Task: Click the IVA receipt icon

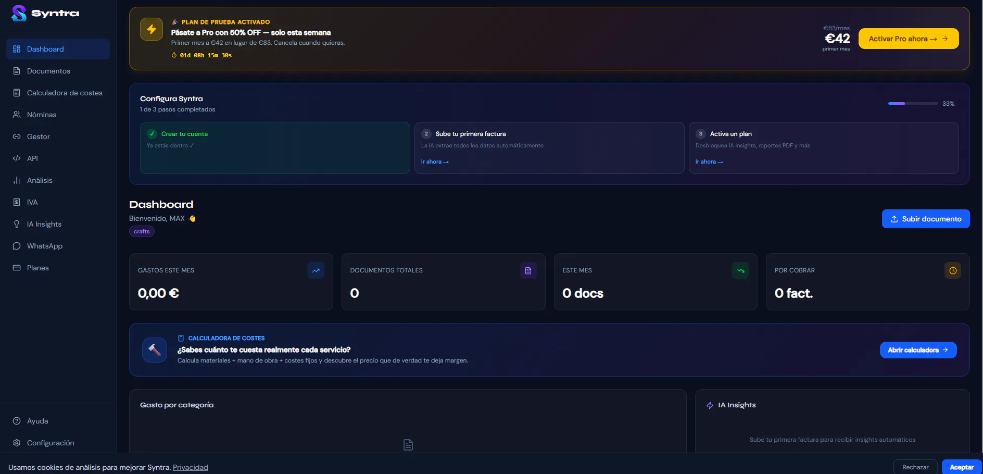Action: [17, 202]
